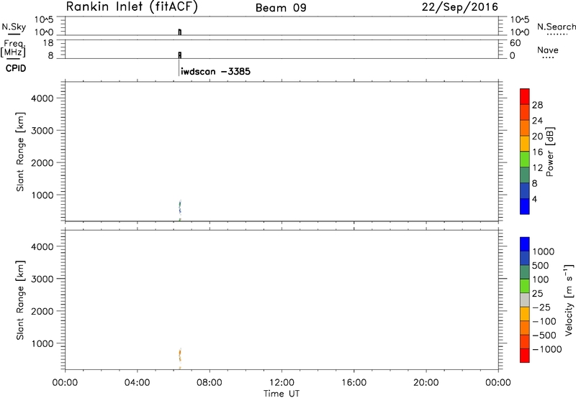
Task: Click the 'iwdscan -3385' CPID label
Action: pyautogui.click(x=215, y=71)
